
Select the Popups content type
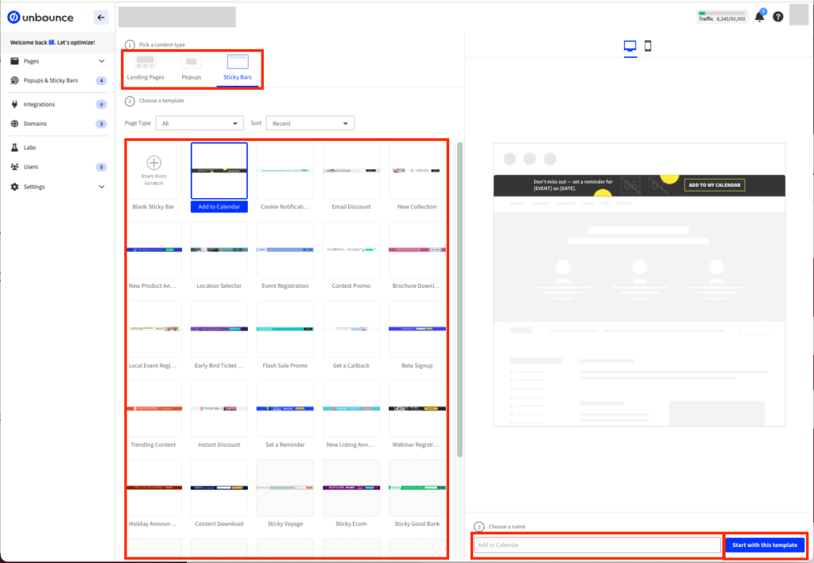[191, 68]
